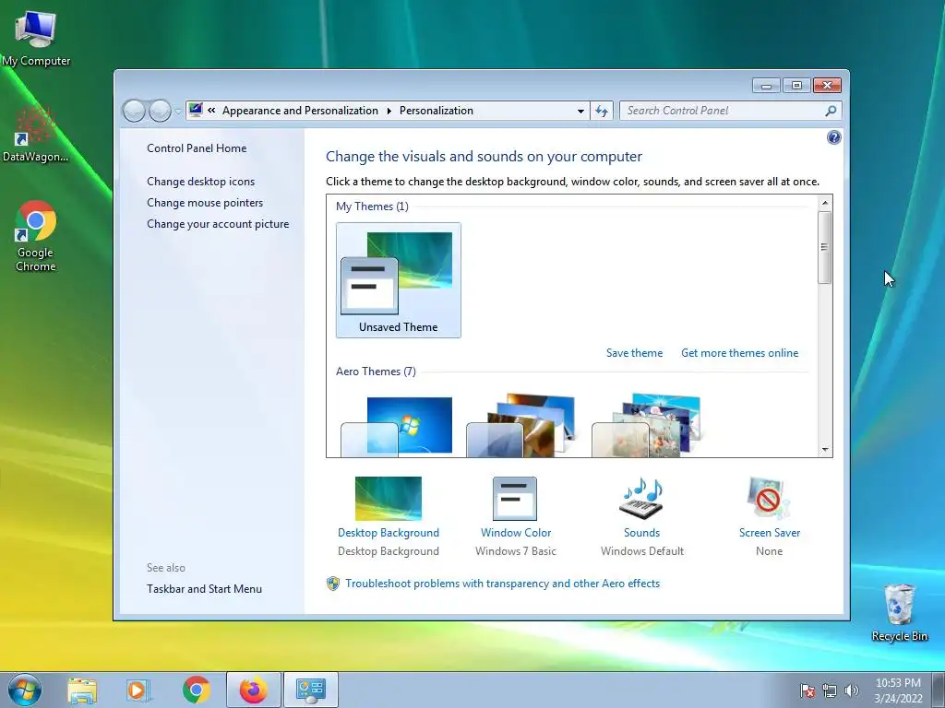Viewport: 945px width, 708px height.
Task: Minimize the Personalization window
Action: click(x=766, y=86)
